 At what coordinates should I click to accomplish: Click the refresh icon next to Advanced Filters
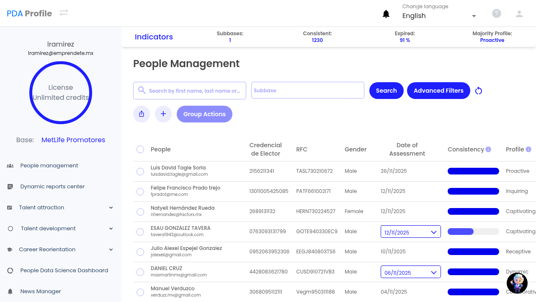pyautogui.click(x=479, y=91)
